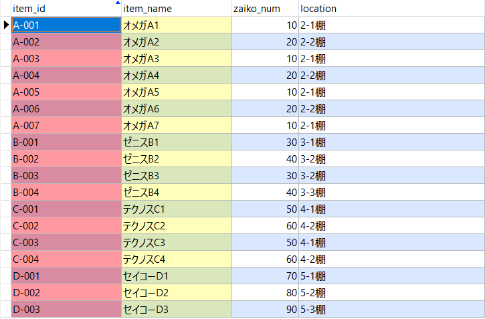The image size is (485, 319).
Task: Select stock value 30 in B-001 row
Action: [x=265, y=142]
